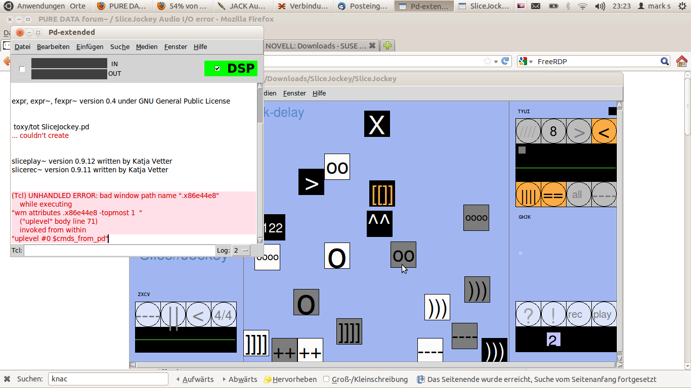Click the large gray 'O' box
The height and width of the screenshot is (388, 691).
tap(306, 302)
